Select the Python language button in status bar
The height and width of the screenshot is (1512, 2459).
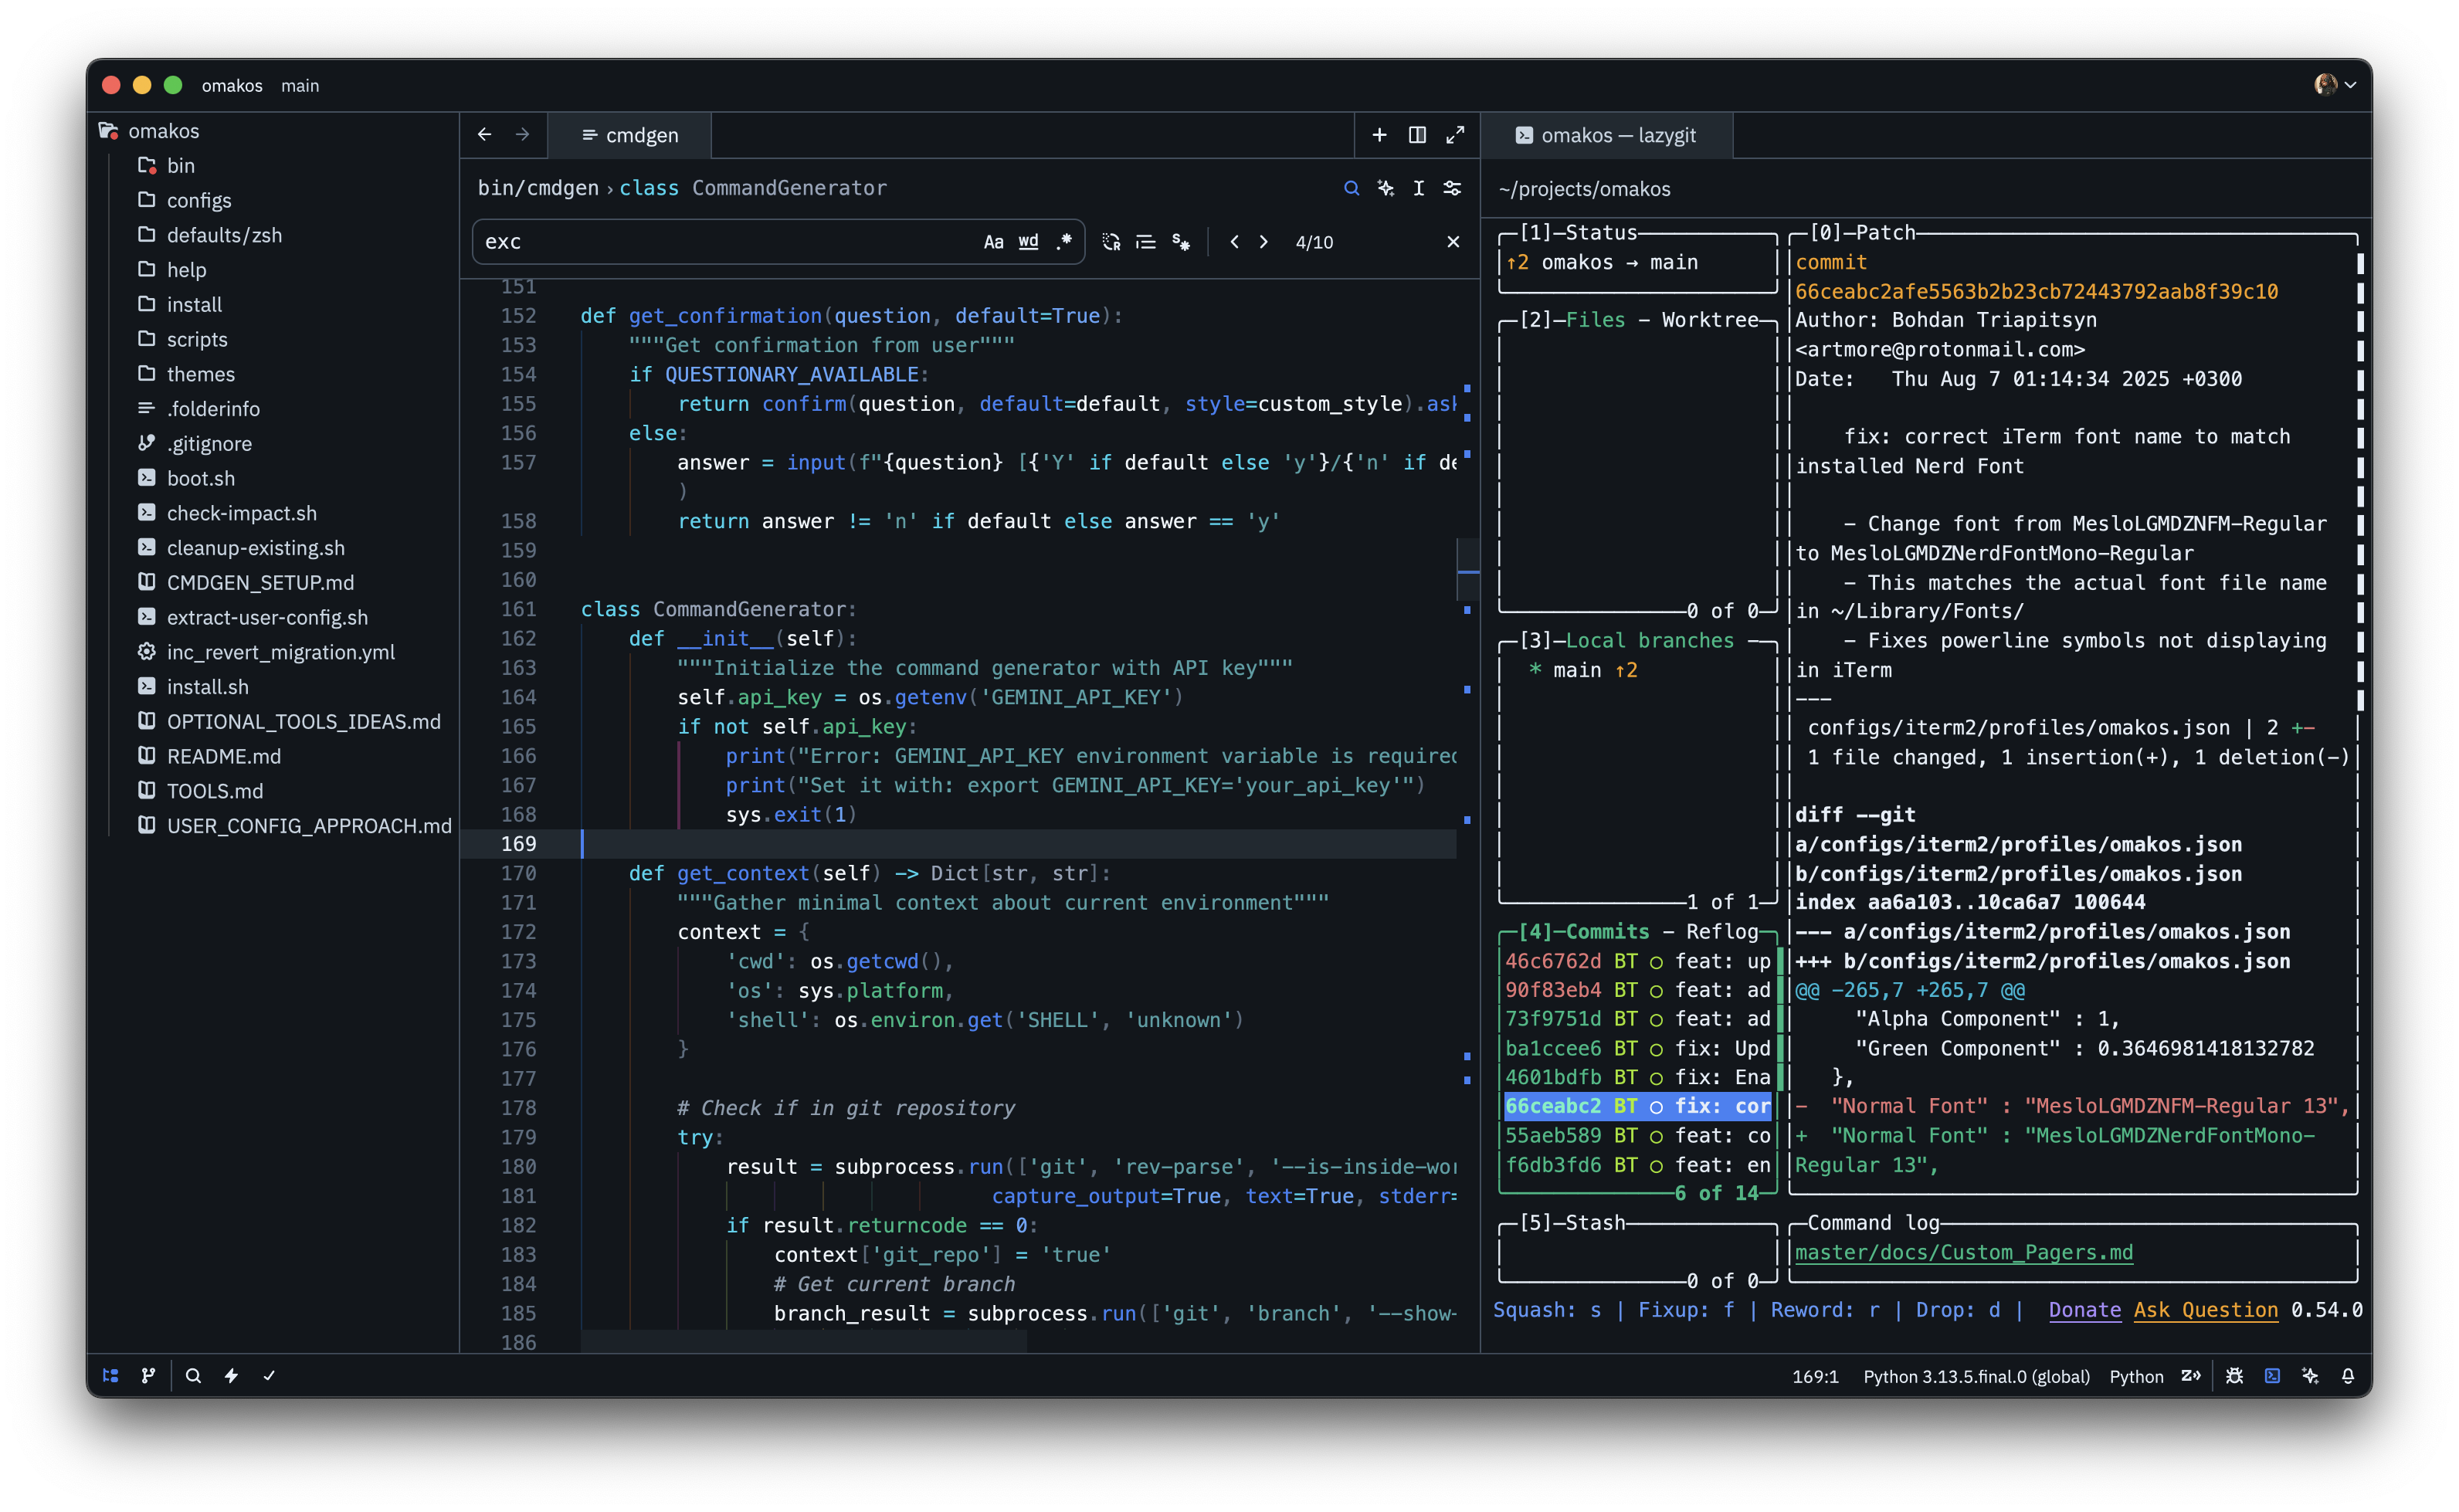(2136, 1377)
